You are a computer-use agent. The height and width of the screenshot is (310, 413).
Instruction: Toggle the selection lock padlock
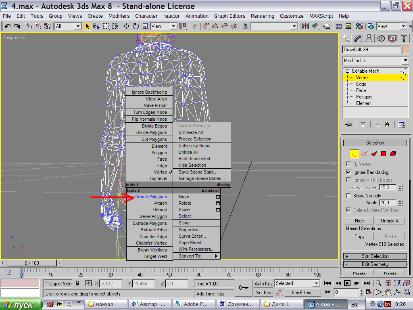pos(77,283)
